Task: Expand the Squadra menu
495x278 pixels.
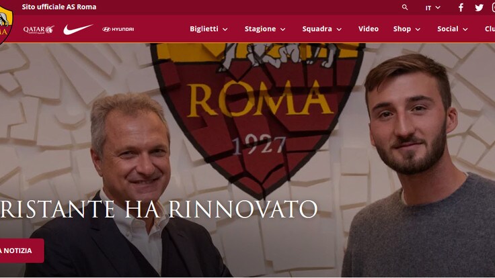Action: point(321,29)
